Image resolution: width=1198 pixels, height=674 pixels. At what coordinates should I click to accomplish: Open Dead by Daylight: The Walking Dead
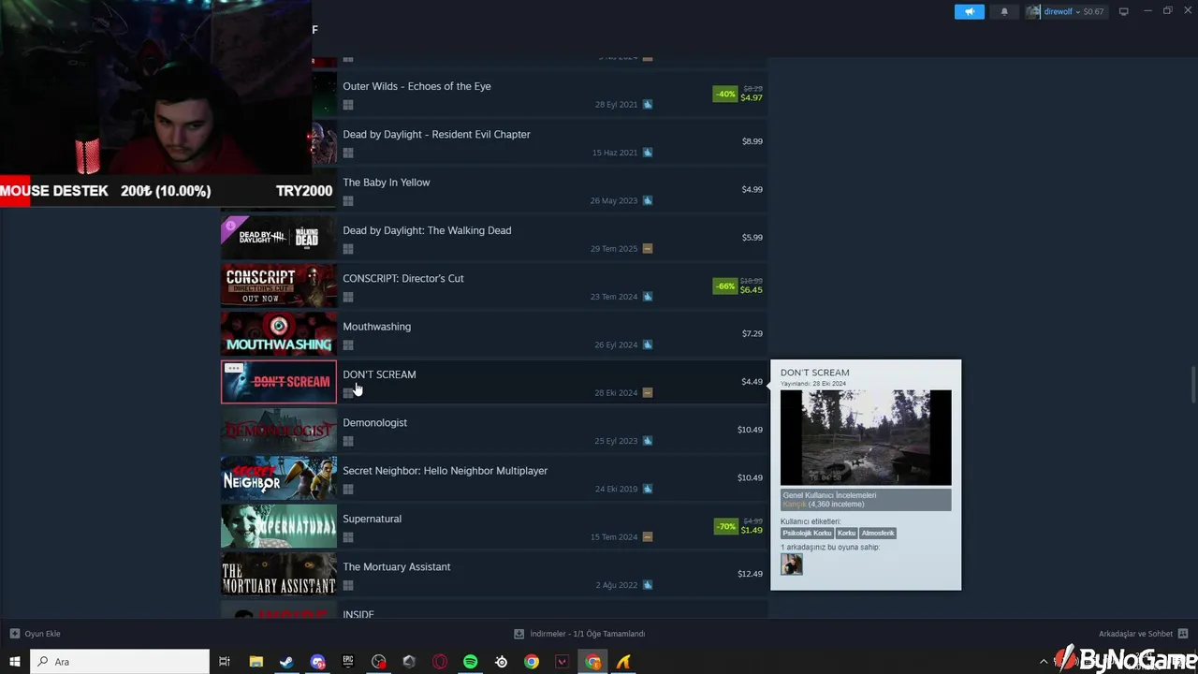pos(427,230)
